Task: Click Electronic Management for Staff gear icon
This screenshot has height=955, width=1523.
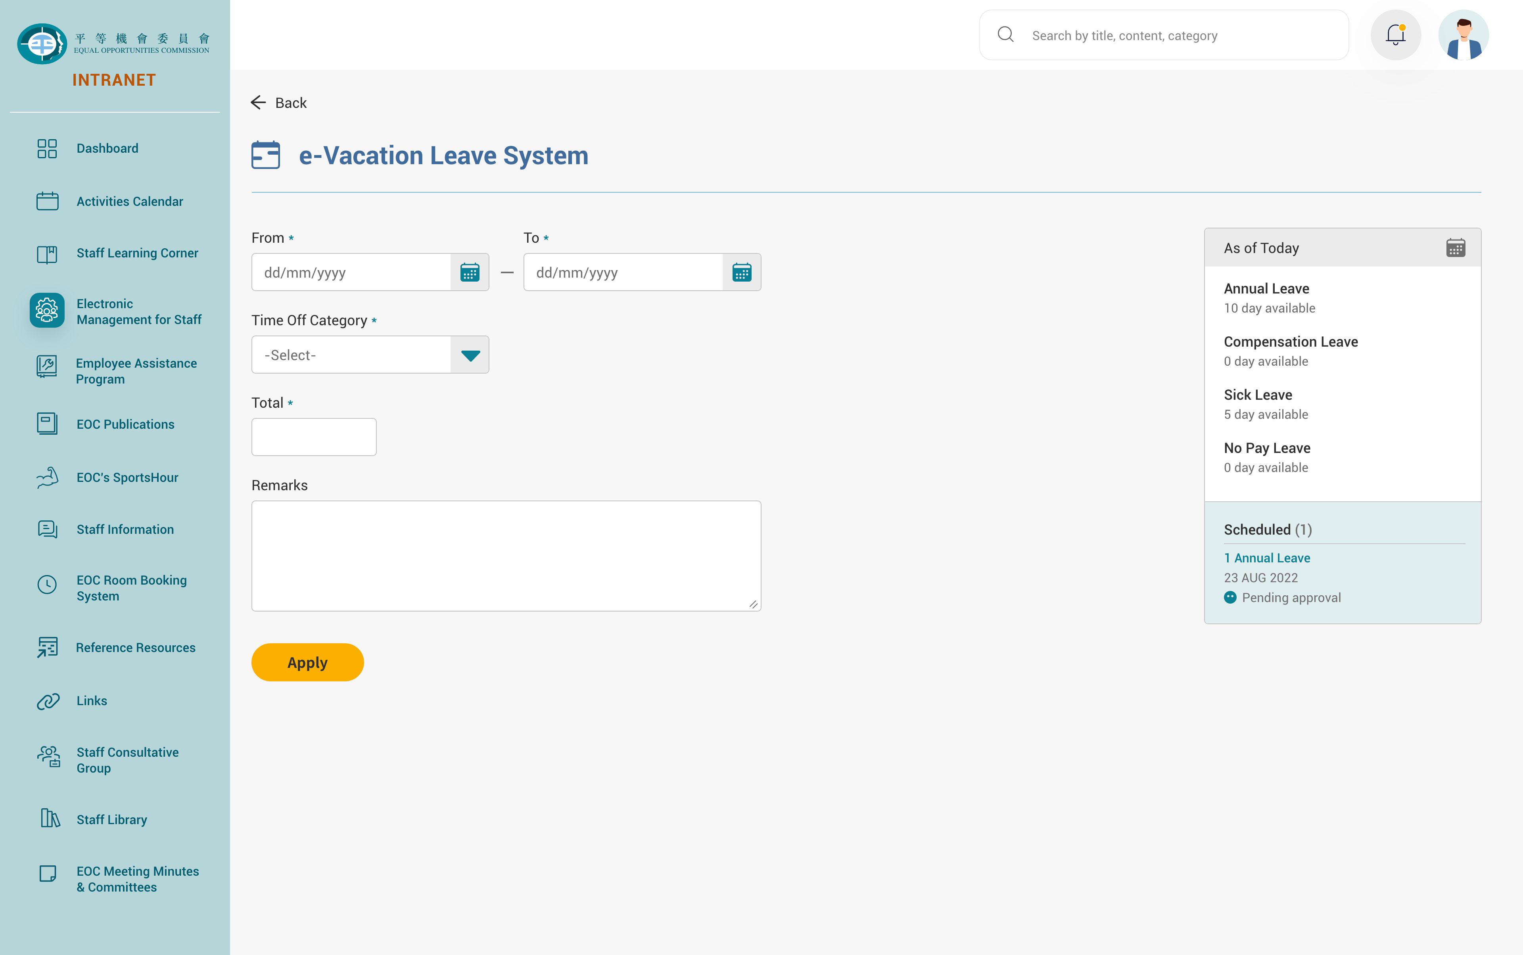Action: click(47, 311)
